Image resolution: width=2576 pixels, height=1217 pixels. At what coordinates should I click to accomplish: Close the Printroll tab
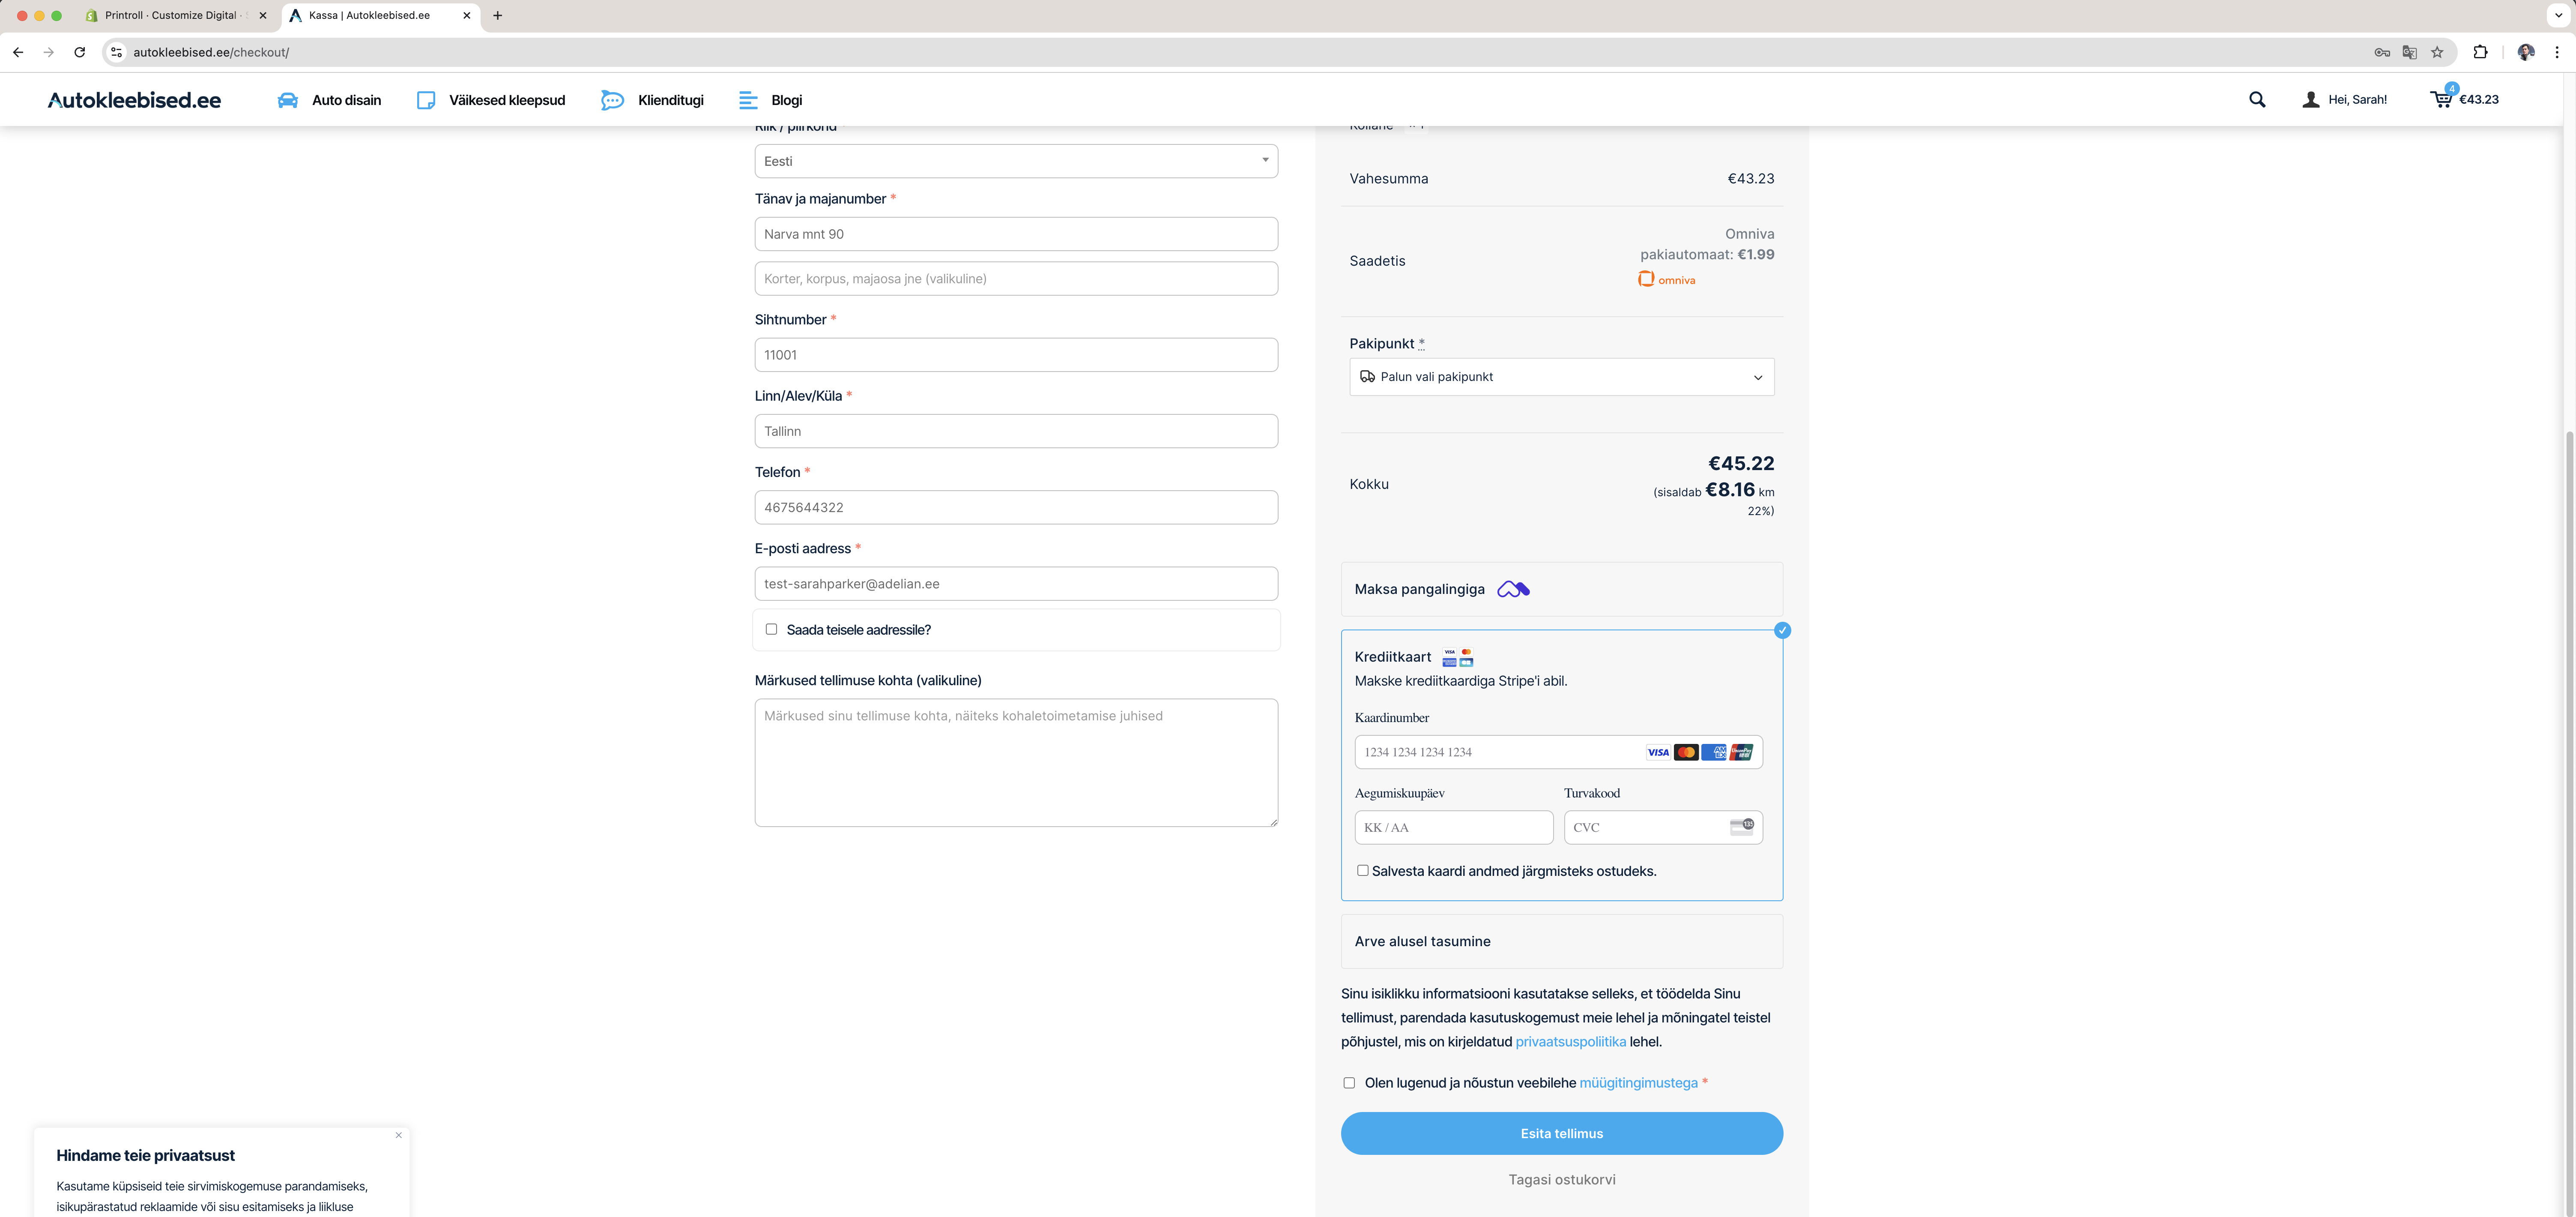coord(263,15)
